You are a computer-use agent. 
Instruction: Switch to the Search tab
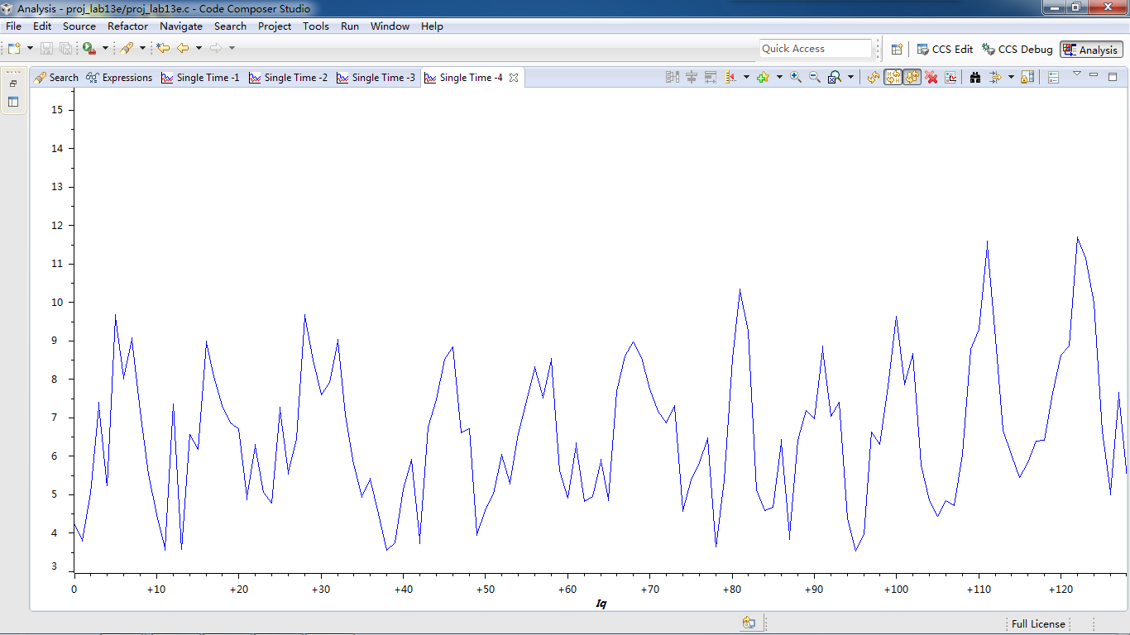tap(56, 77)
